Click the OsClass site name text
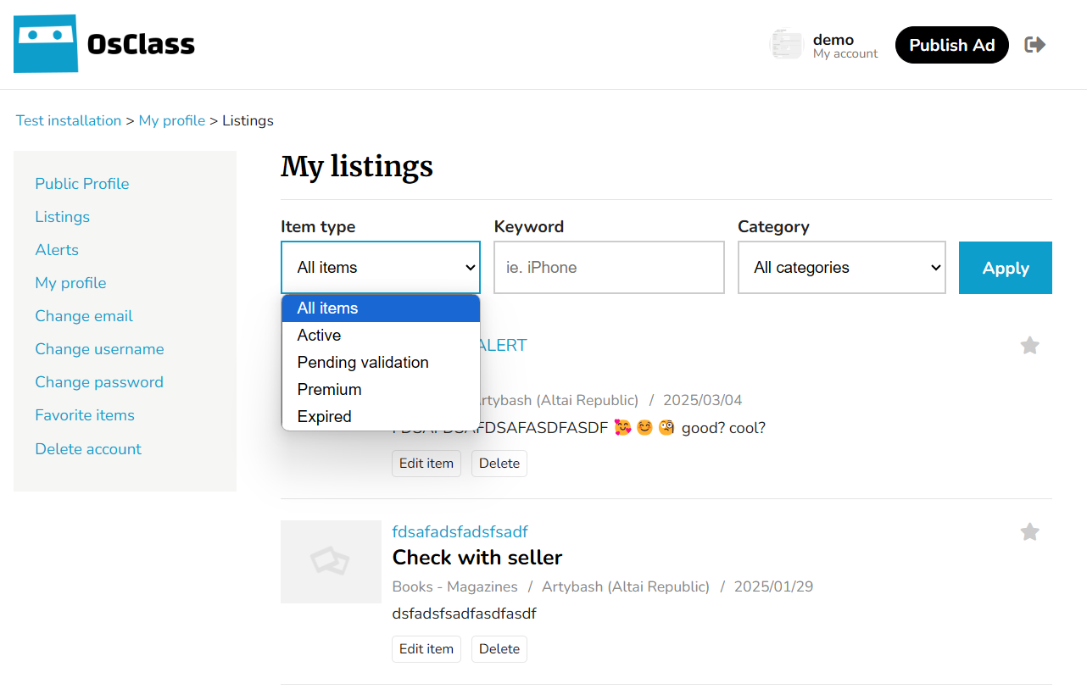Viewport: 1087px width, 689px height. [141, 44]
